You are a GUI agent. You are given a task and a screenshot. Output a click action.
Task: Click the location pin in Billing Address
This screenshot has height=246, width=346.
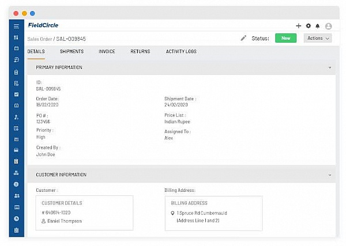click(172, 213)
